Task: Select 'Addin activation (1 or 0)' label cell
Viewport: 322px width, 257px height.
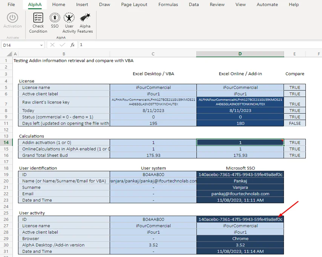Action: pos(64,143)
